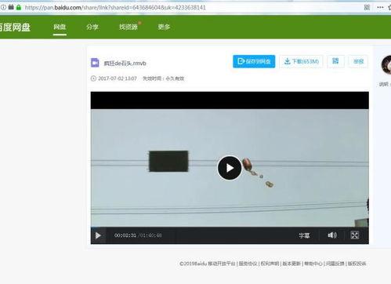Open the 移动开放平台 footer link
Screen dimensions: 391x284
point(222,264)
